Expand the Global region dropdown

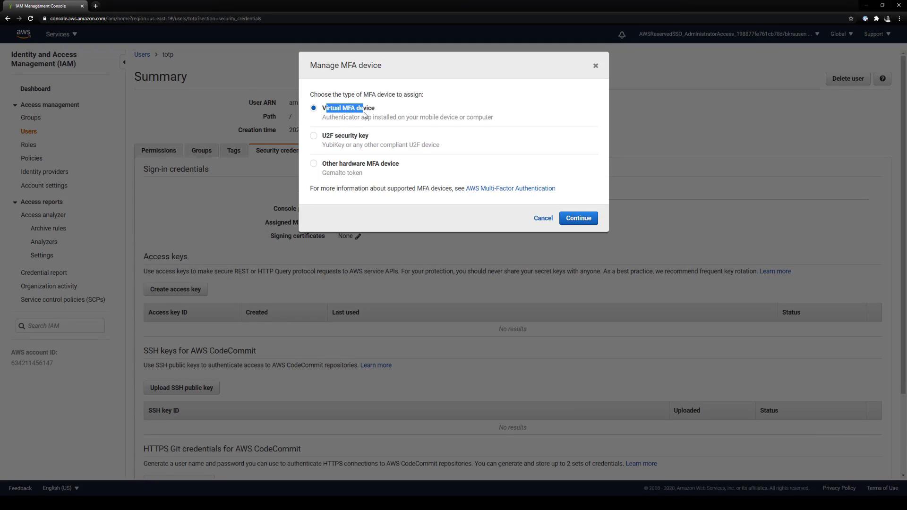pos(841,34)
